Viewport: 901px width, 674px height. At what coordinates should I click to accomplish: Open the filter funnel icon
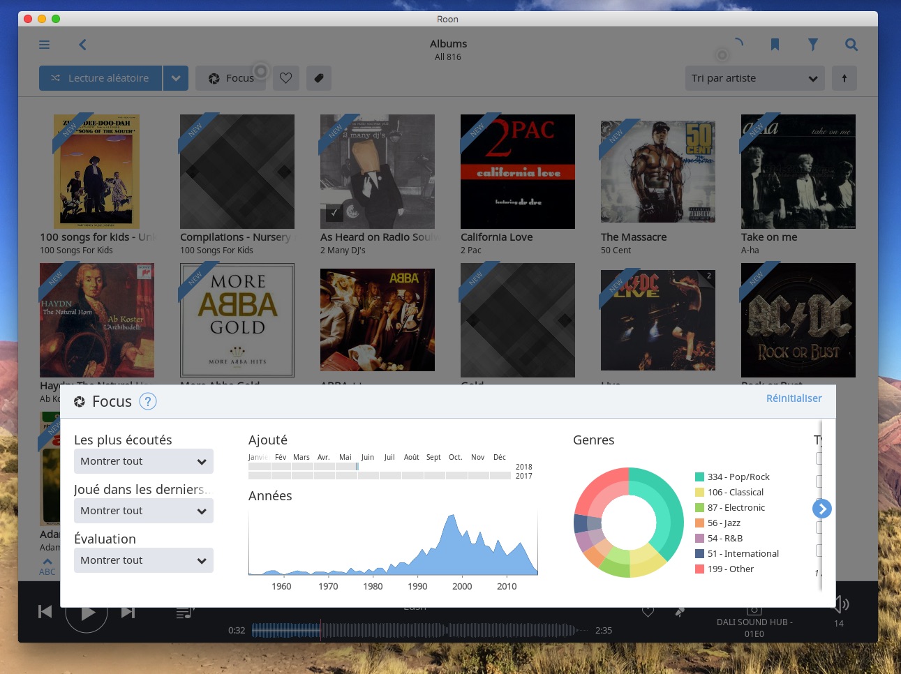(x=813, y=45)
